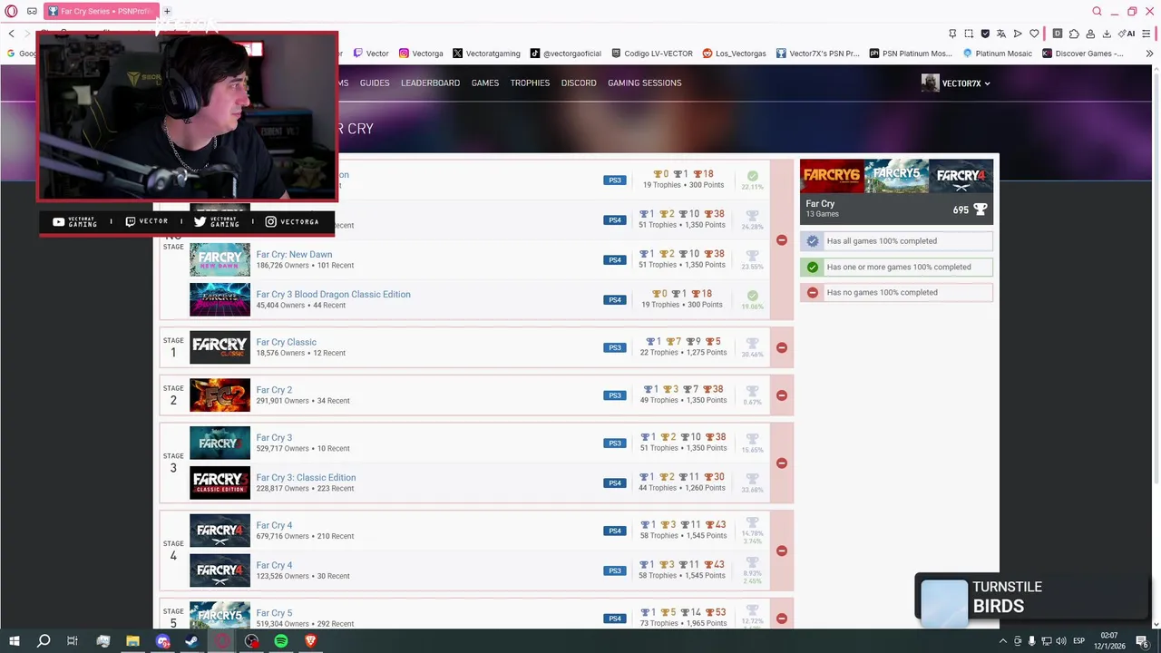1161x653 pixels.
Task: Click the VECTOR7X profile avatar
Action: coord(930,83)
